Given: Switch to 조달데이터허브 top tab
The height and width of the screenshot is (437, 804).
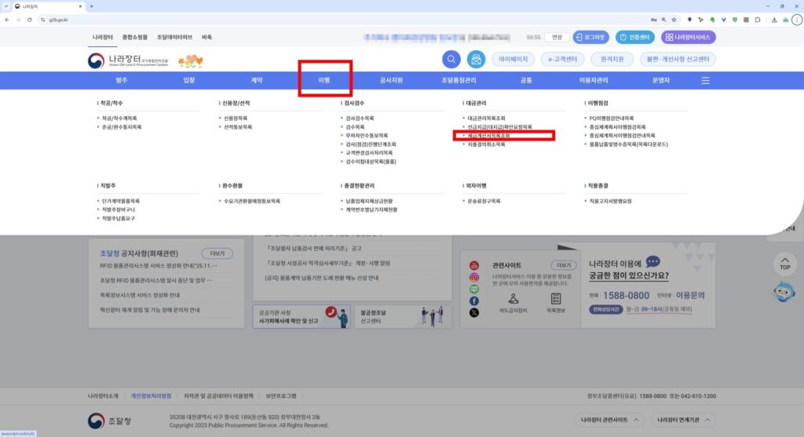Looking at the screenshot, I should point(174,38).
